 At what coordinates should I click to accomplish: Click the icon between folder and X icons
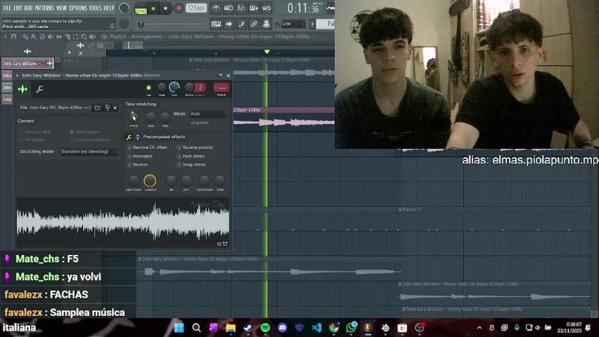[x=107, y=108]
